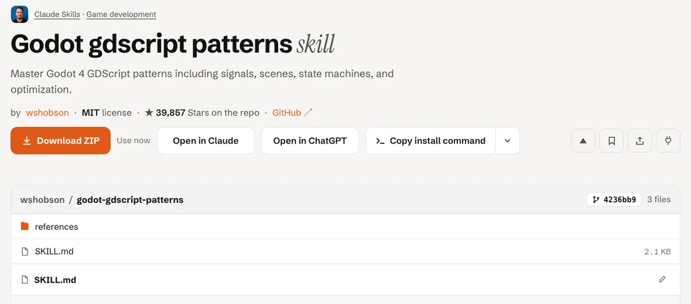
Task: Share the skill via the upload icon
Action: 640,141
